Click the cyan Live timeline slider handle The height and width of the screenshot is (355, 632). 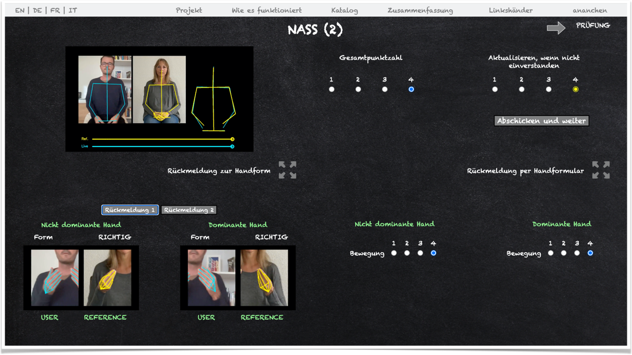click(x=232, y=147)
